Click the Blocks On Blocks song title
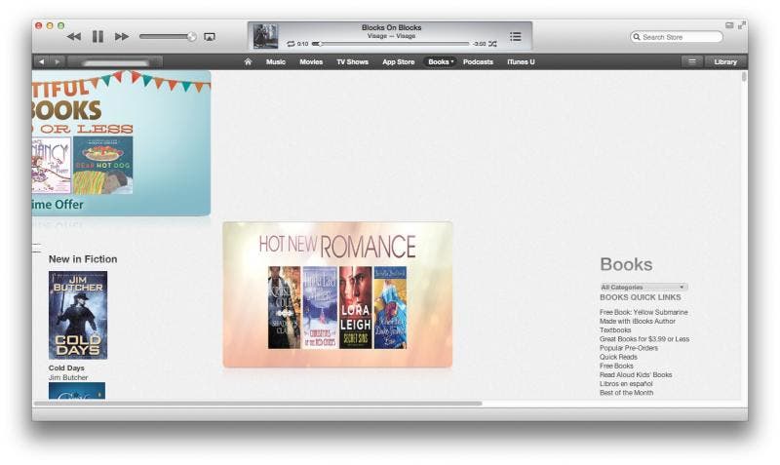The height and width of the screenshot is (465, 780). 392,28
